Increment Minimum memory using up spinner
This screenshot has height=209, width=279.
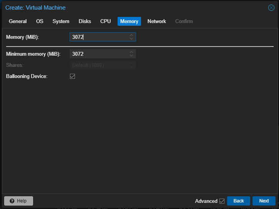tap(131, 52)
